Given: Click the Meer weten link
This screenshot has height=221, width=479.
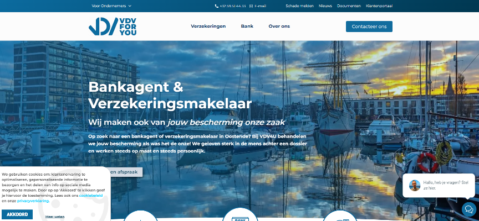Looking at the screenshot, I should click(x=55, y=217).
